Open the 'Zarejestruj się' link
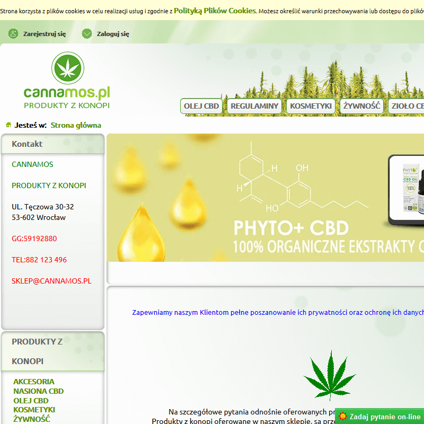 [x=45, y=34]
